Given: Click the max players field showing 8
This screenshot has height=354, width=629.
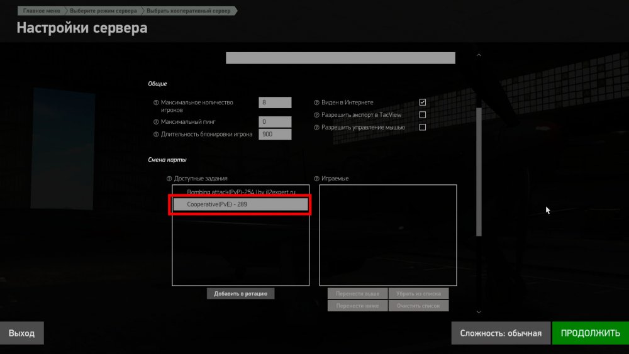Looking at the screenshot, I should [275, 102].
